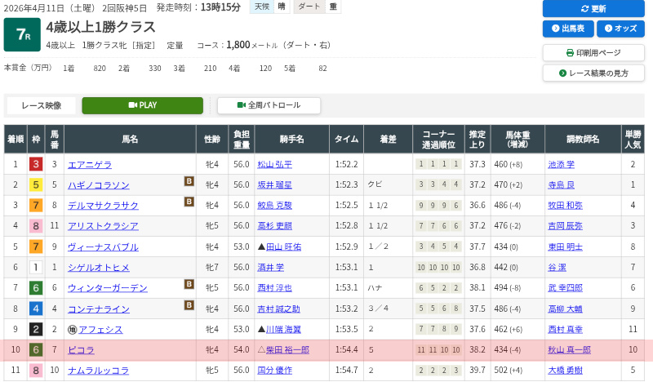Click the black frame 2 square for アフェシス
Viewport: 653px width, 382px height.
click(x=36, y=330)
